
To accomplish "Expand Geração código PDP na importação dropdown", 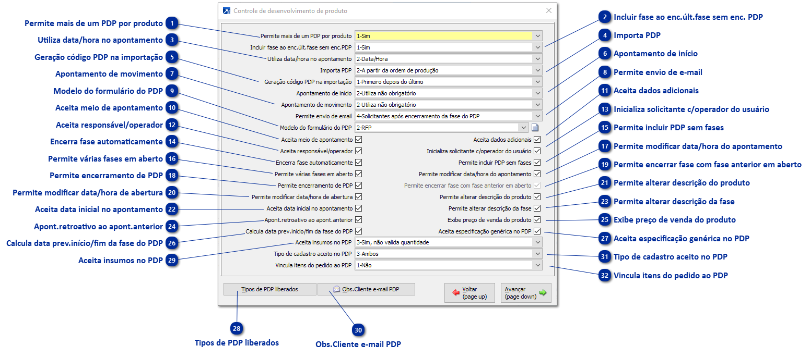I will coord(538,82).
